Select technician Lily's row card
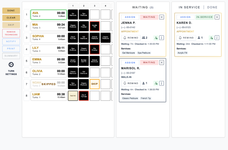Image resolution: width=228 pixels, height=150 pixels. [49, 49]
